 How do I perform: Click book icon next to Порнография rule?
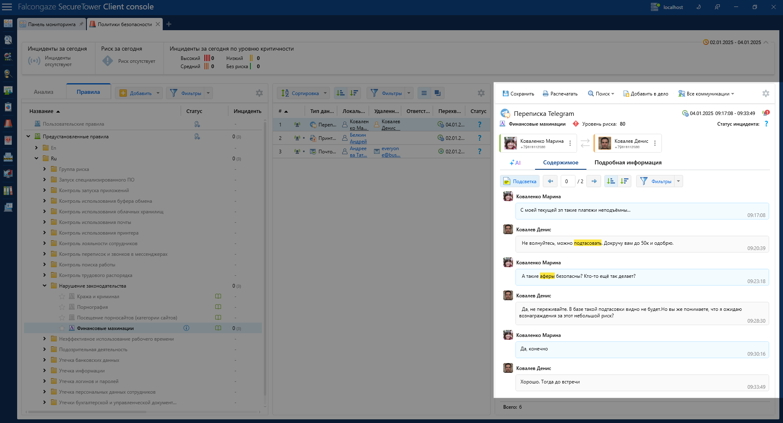tap(218, 307)
